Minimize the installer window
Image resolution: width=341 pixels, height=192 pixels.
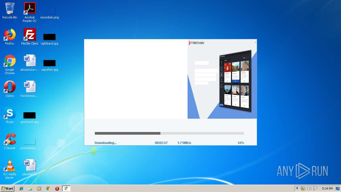point(255,42)
